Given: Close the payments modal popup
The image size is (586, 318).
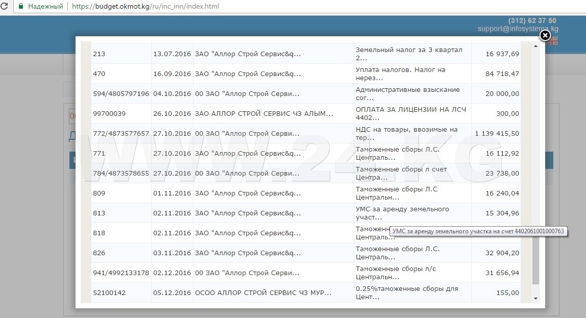Looking at the screenshot, I should coord(545,35).
